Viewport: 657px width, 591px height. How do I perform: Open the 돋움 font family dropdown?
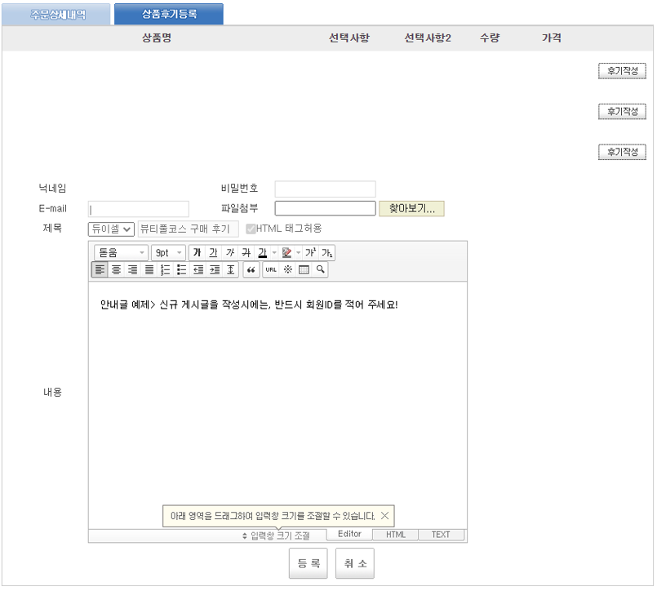point(121,253)
